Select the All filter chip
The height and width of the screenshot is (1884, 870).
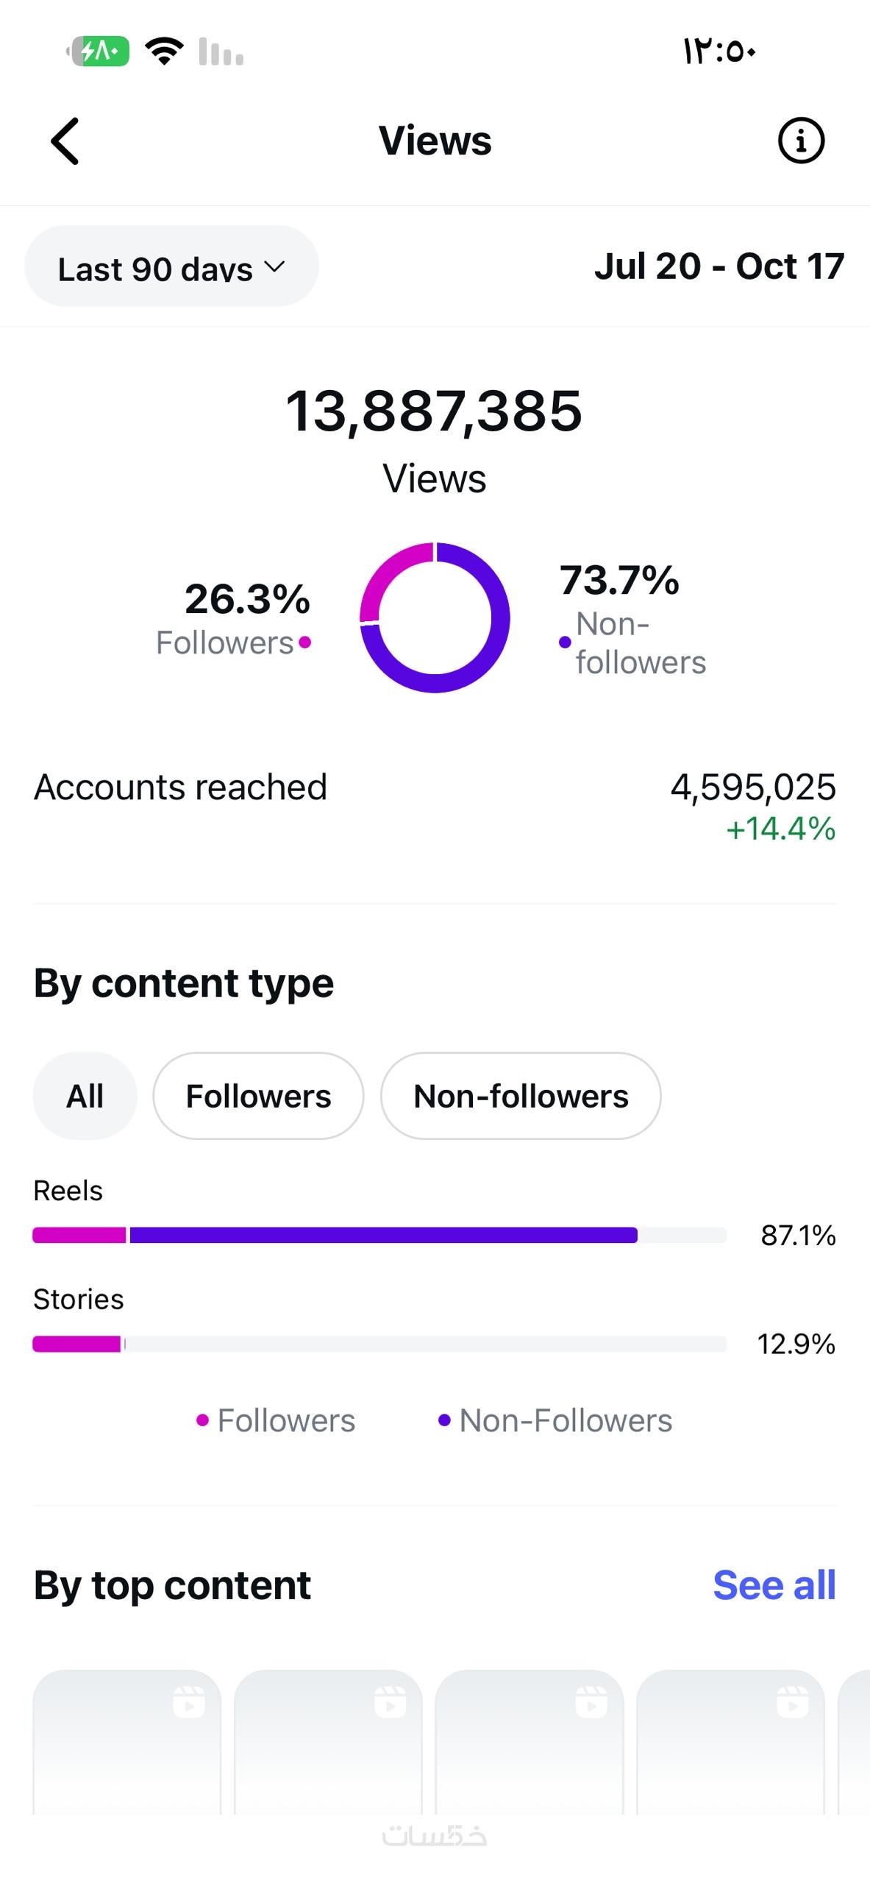(x=85, y=1096)
